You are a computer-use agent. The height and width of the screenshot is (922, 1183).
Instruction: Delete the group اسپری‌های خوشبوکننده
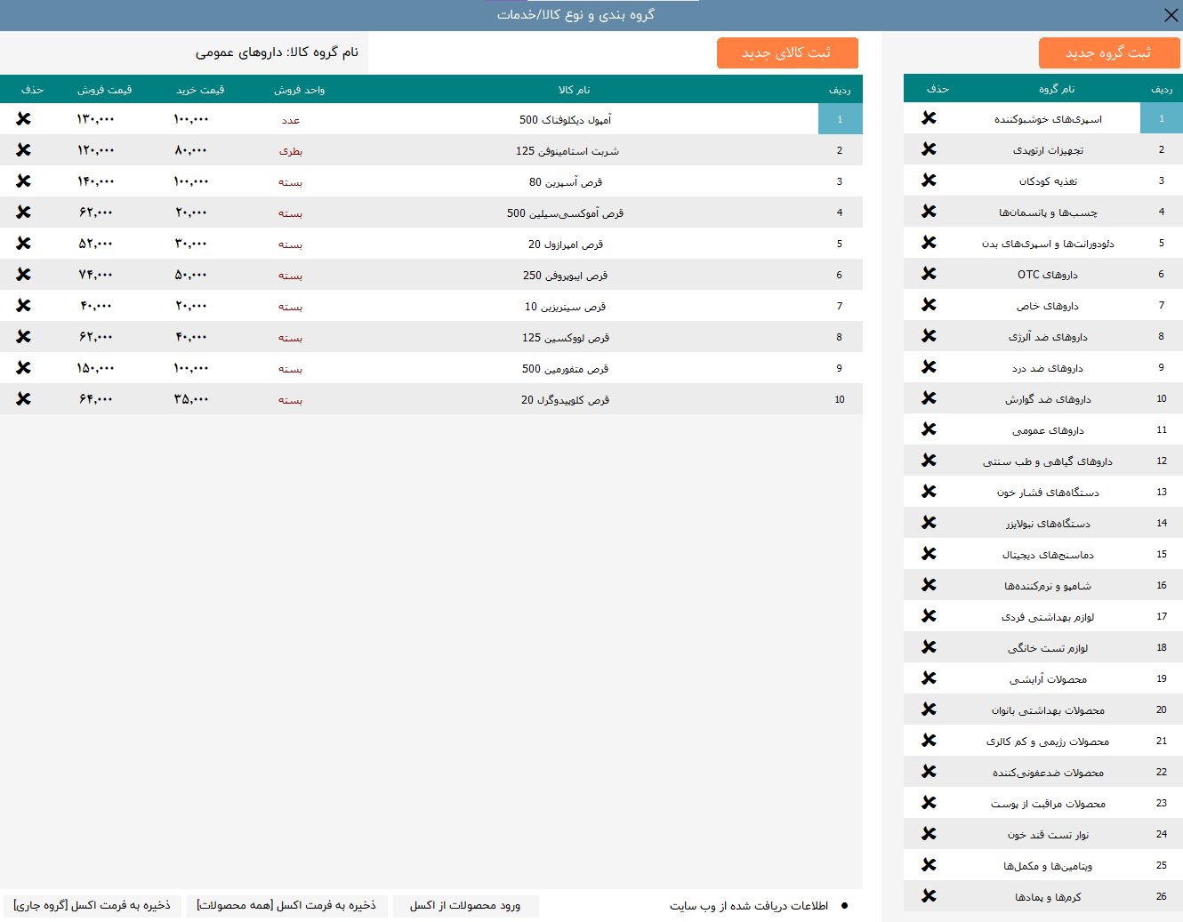929,118
